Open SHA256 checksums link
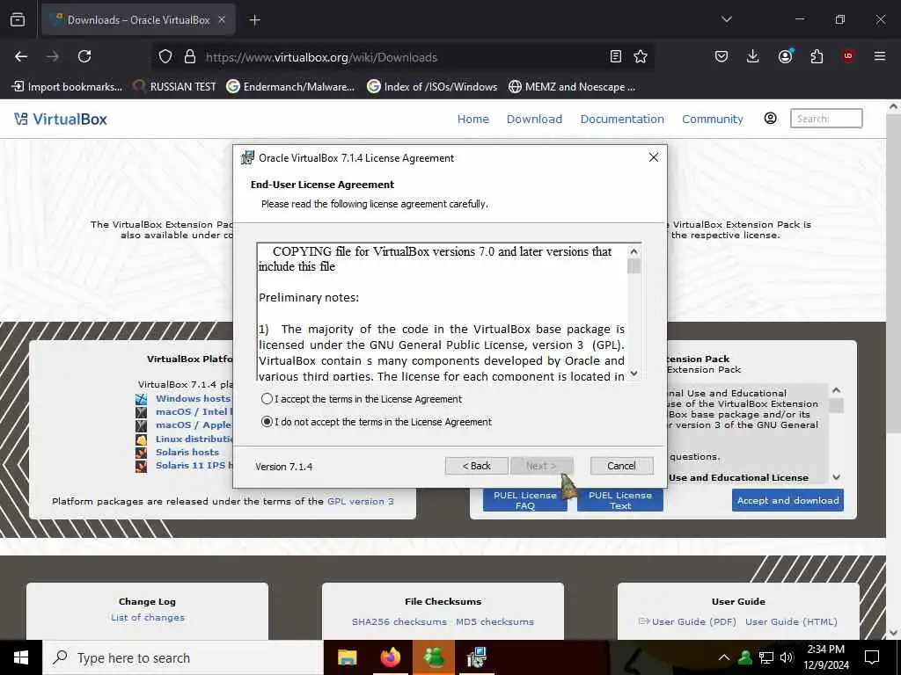Screen dimensions: 901x675 (x=399, y=621)
